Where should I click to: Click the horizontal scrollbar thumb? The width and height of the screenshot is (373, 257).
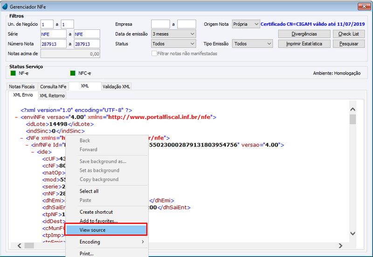click(x=29, y=246)
